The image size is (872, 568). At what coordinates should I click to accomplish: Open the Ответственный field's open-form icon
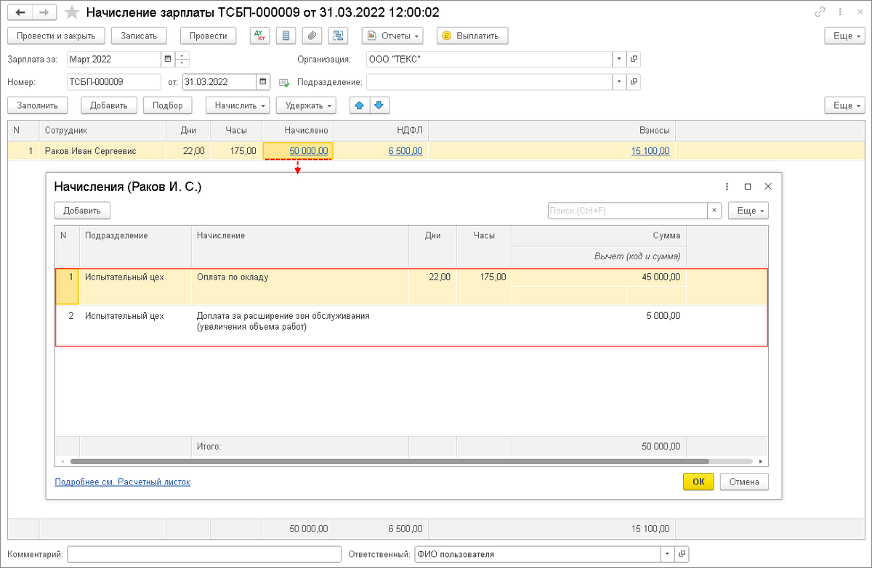pos(682,554)
